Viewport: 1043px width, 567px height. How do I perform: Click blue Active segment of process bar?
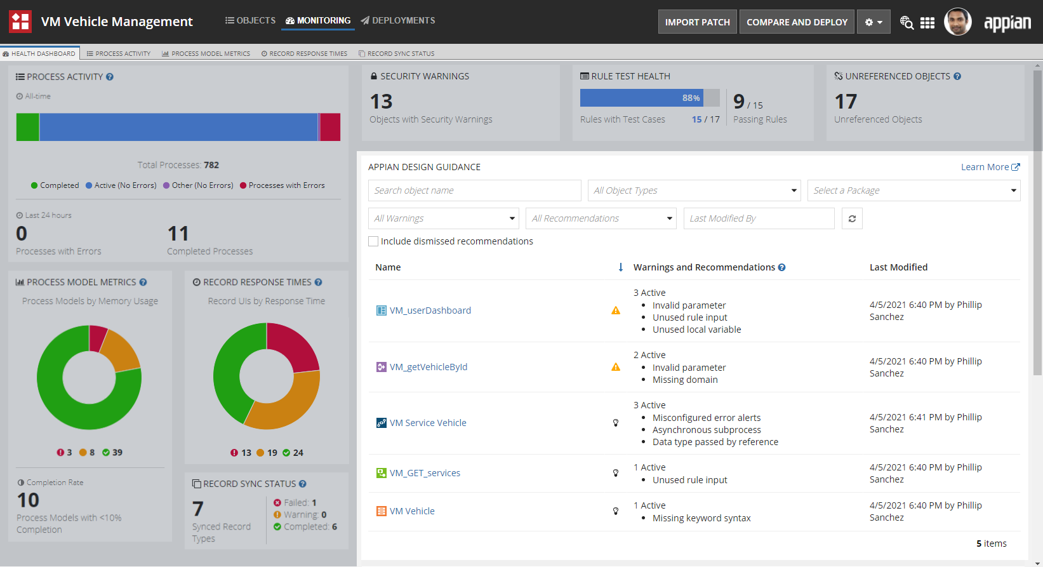[x=178, y=127]
